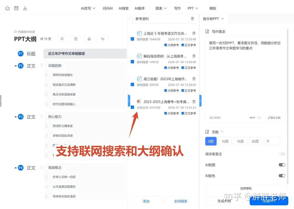Collapse the P4 正文 section

coord(16,168)
